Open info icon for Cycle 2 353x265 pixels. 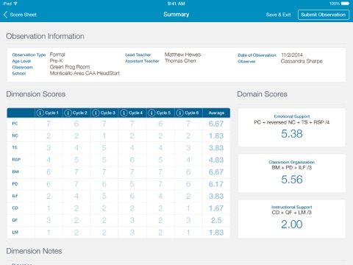pos(68,113)
